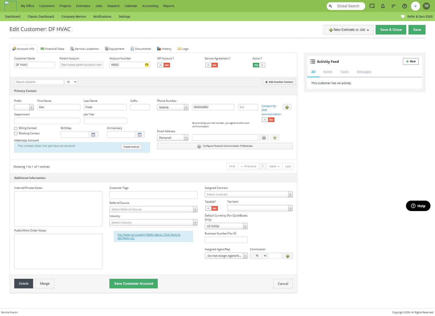This screenshot has height=316, width=435.
Task: Click the Save Customer Account button
Action: tap(133, 284)
